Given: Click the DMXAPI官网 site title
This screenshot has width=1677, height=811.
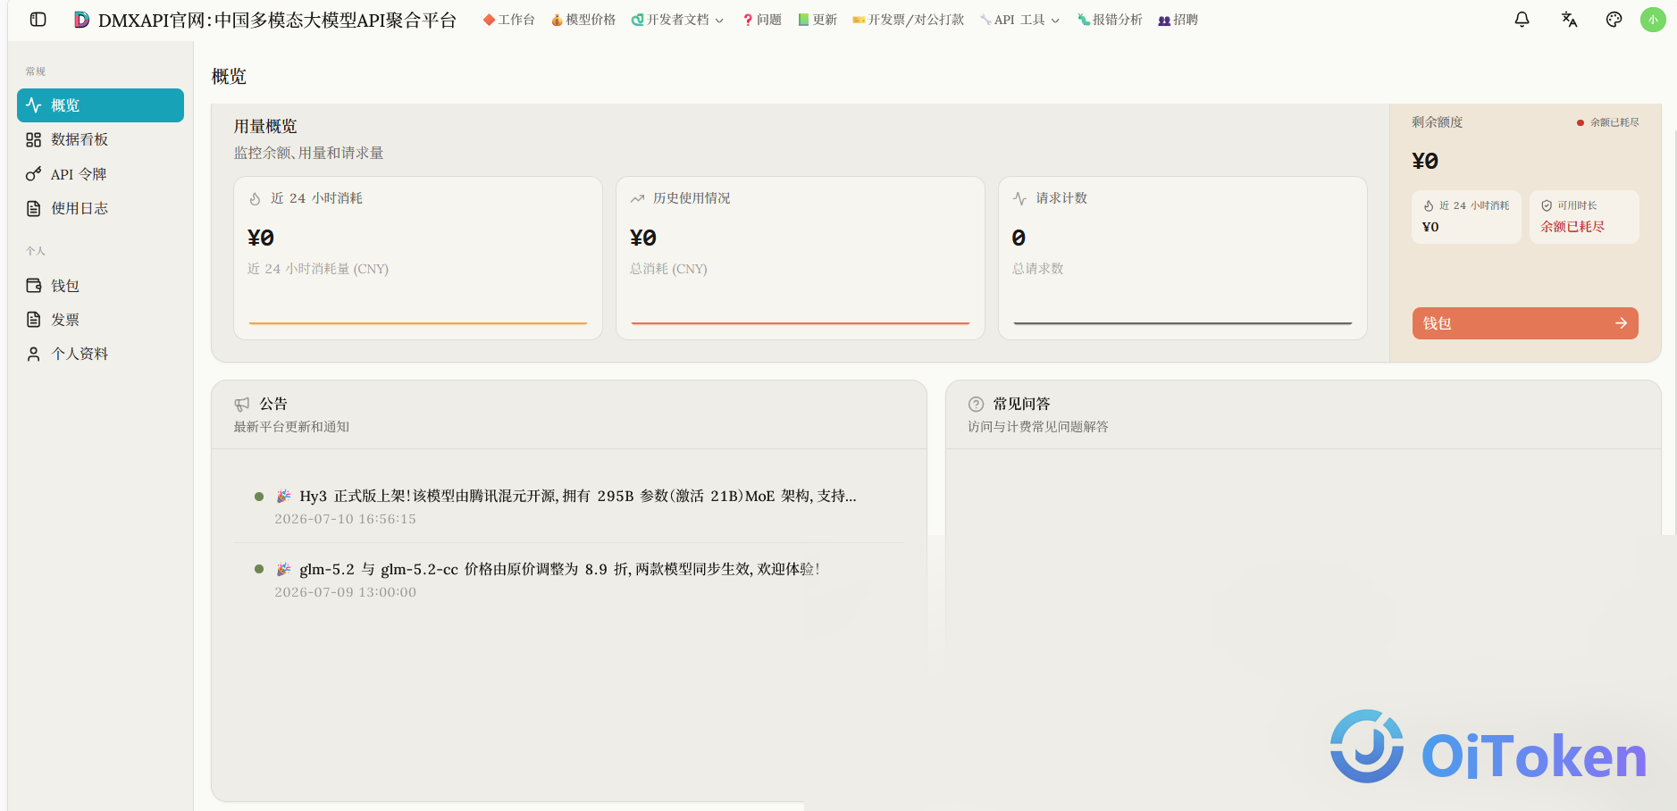Looking at the screenshot, I should point(277,20).
